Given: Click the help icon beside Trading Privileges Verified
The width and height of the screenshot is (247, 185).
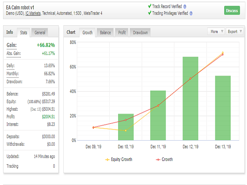Looking at the screenshot, I should point(191,13).
